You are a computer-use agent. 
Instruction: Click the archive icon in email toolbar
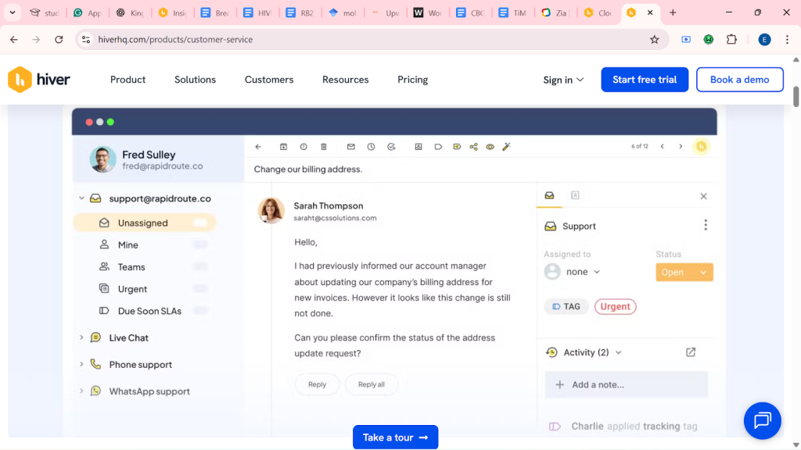pos(283,147)
